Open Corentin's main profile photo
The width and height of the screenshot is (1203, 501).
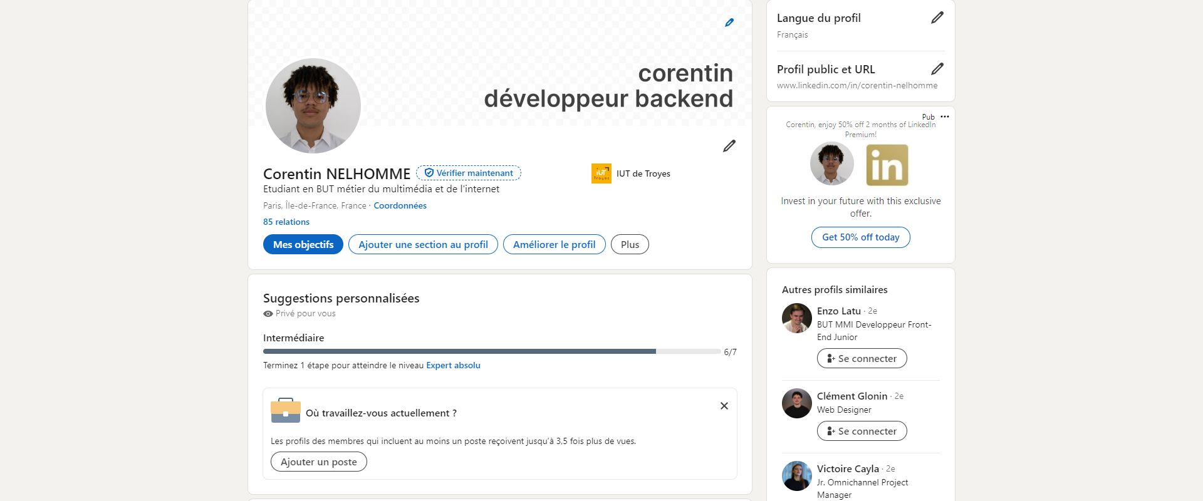pos(313,106)
